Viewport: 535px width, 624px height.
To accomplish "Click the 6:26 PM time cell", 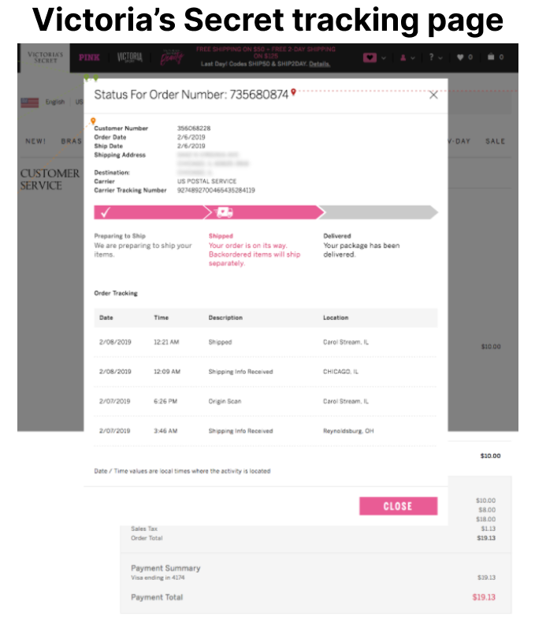I will (165, 401).
